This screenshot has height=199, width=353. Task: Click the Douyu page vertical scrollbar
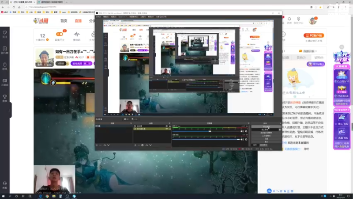pos(352,127)
